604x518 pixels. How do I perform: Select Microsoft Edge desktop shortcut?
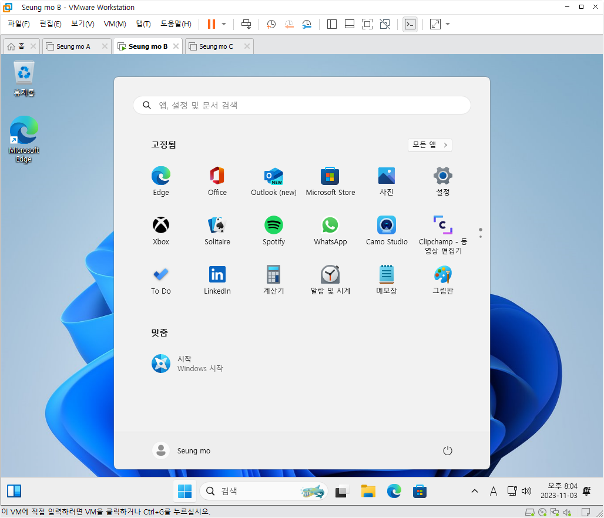[24, 139]
